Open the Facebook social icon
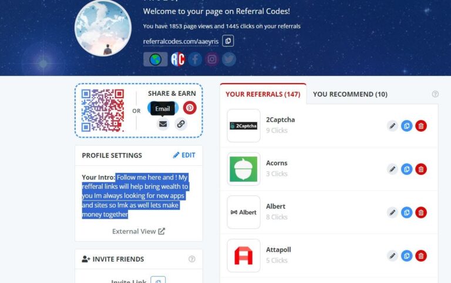 click(x=195, y=59)
